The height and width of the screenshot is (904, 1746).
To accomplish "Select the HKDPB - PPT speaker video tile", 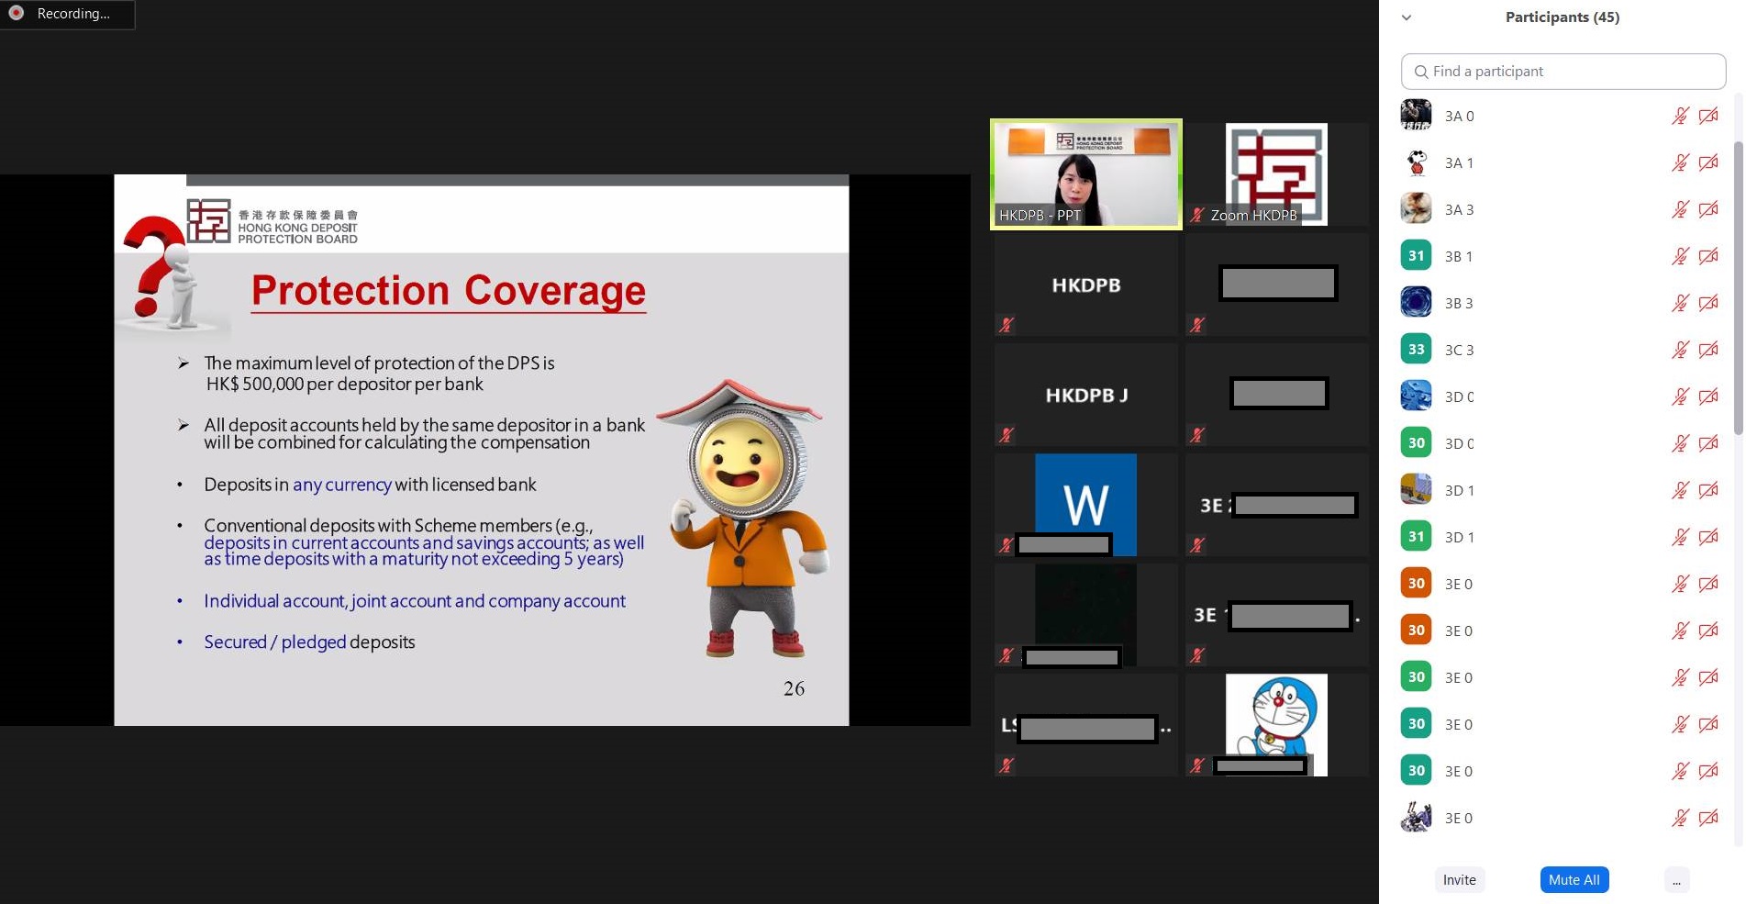I will (1085, 174).
